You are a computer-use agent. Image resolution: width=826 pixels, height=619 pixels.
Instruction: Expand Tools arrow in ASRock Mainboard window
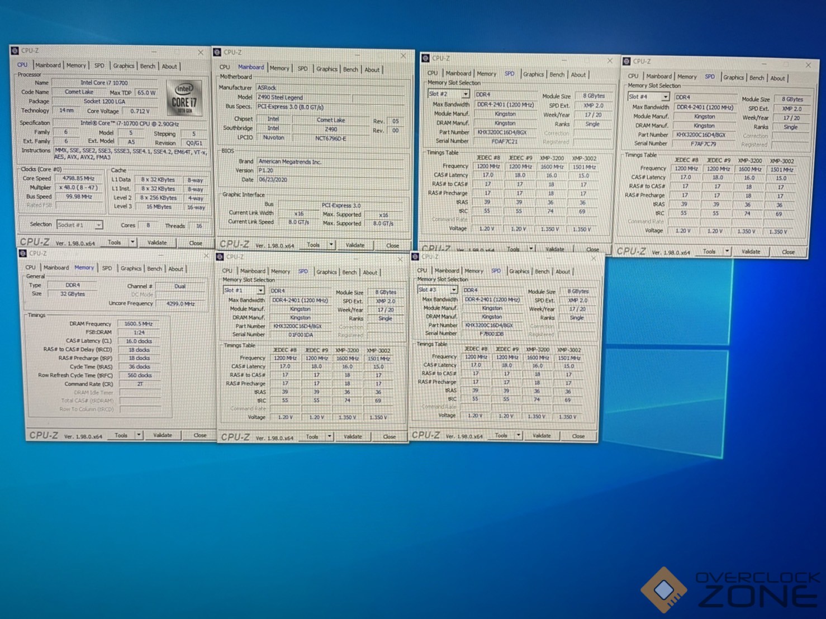pyautogui.click(x=331, y=245)
